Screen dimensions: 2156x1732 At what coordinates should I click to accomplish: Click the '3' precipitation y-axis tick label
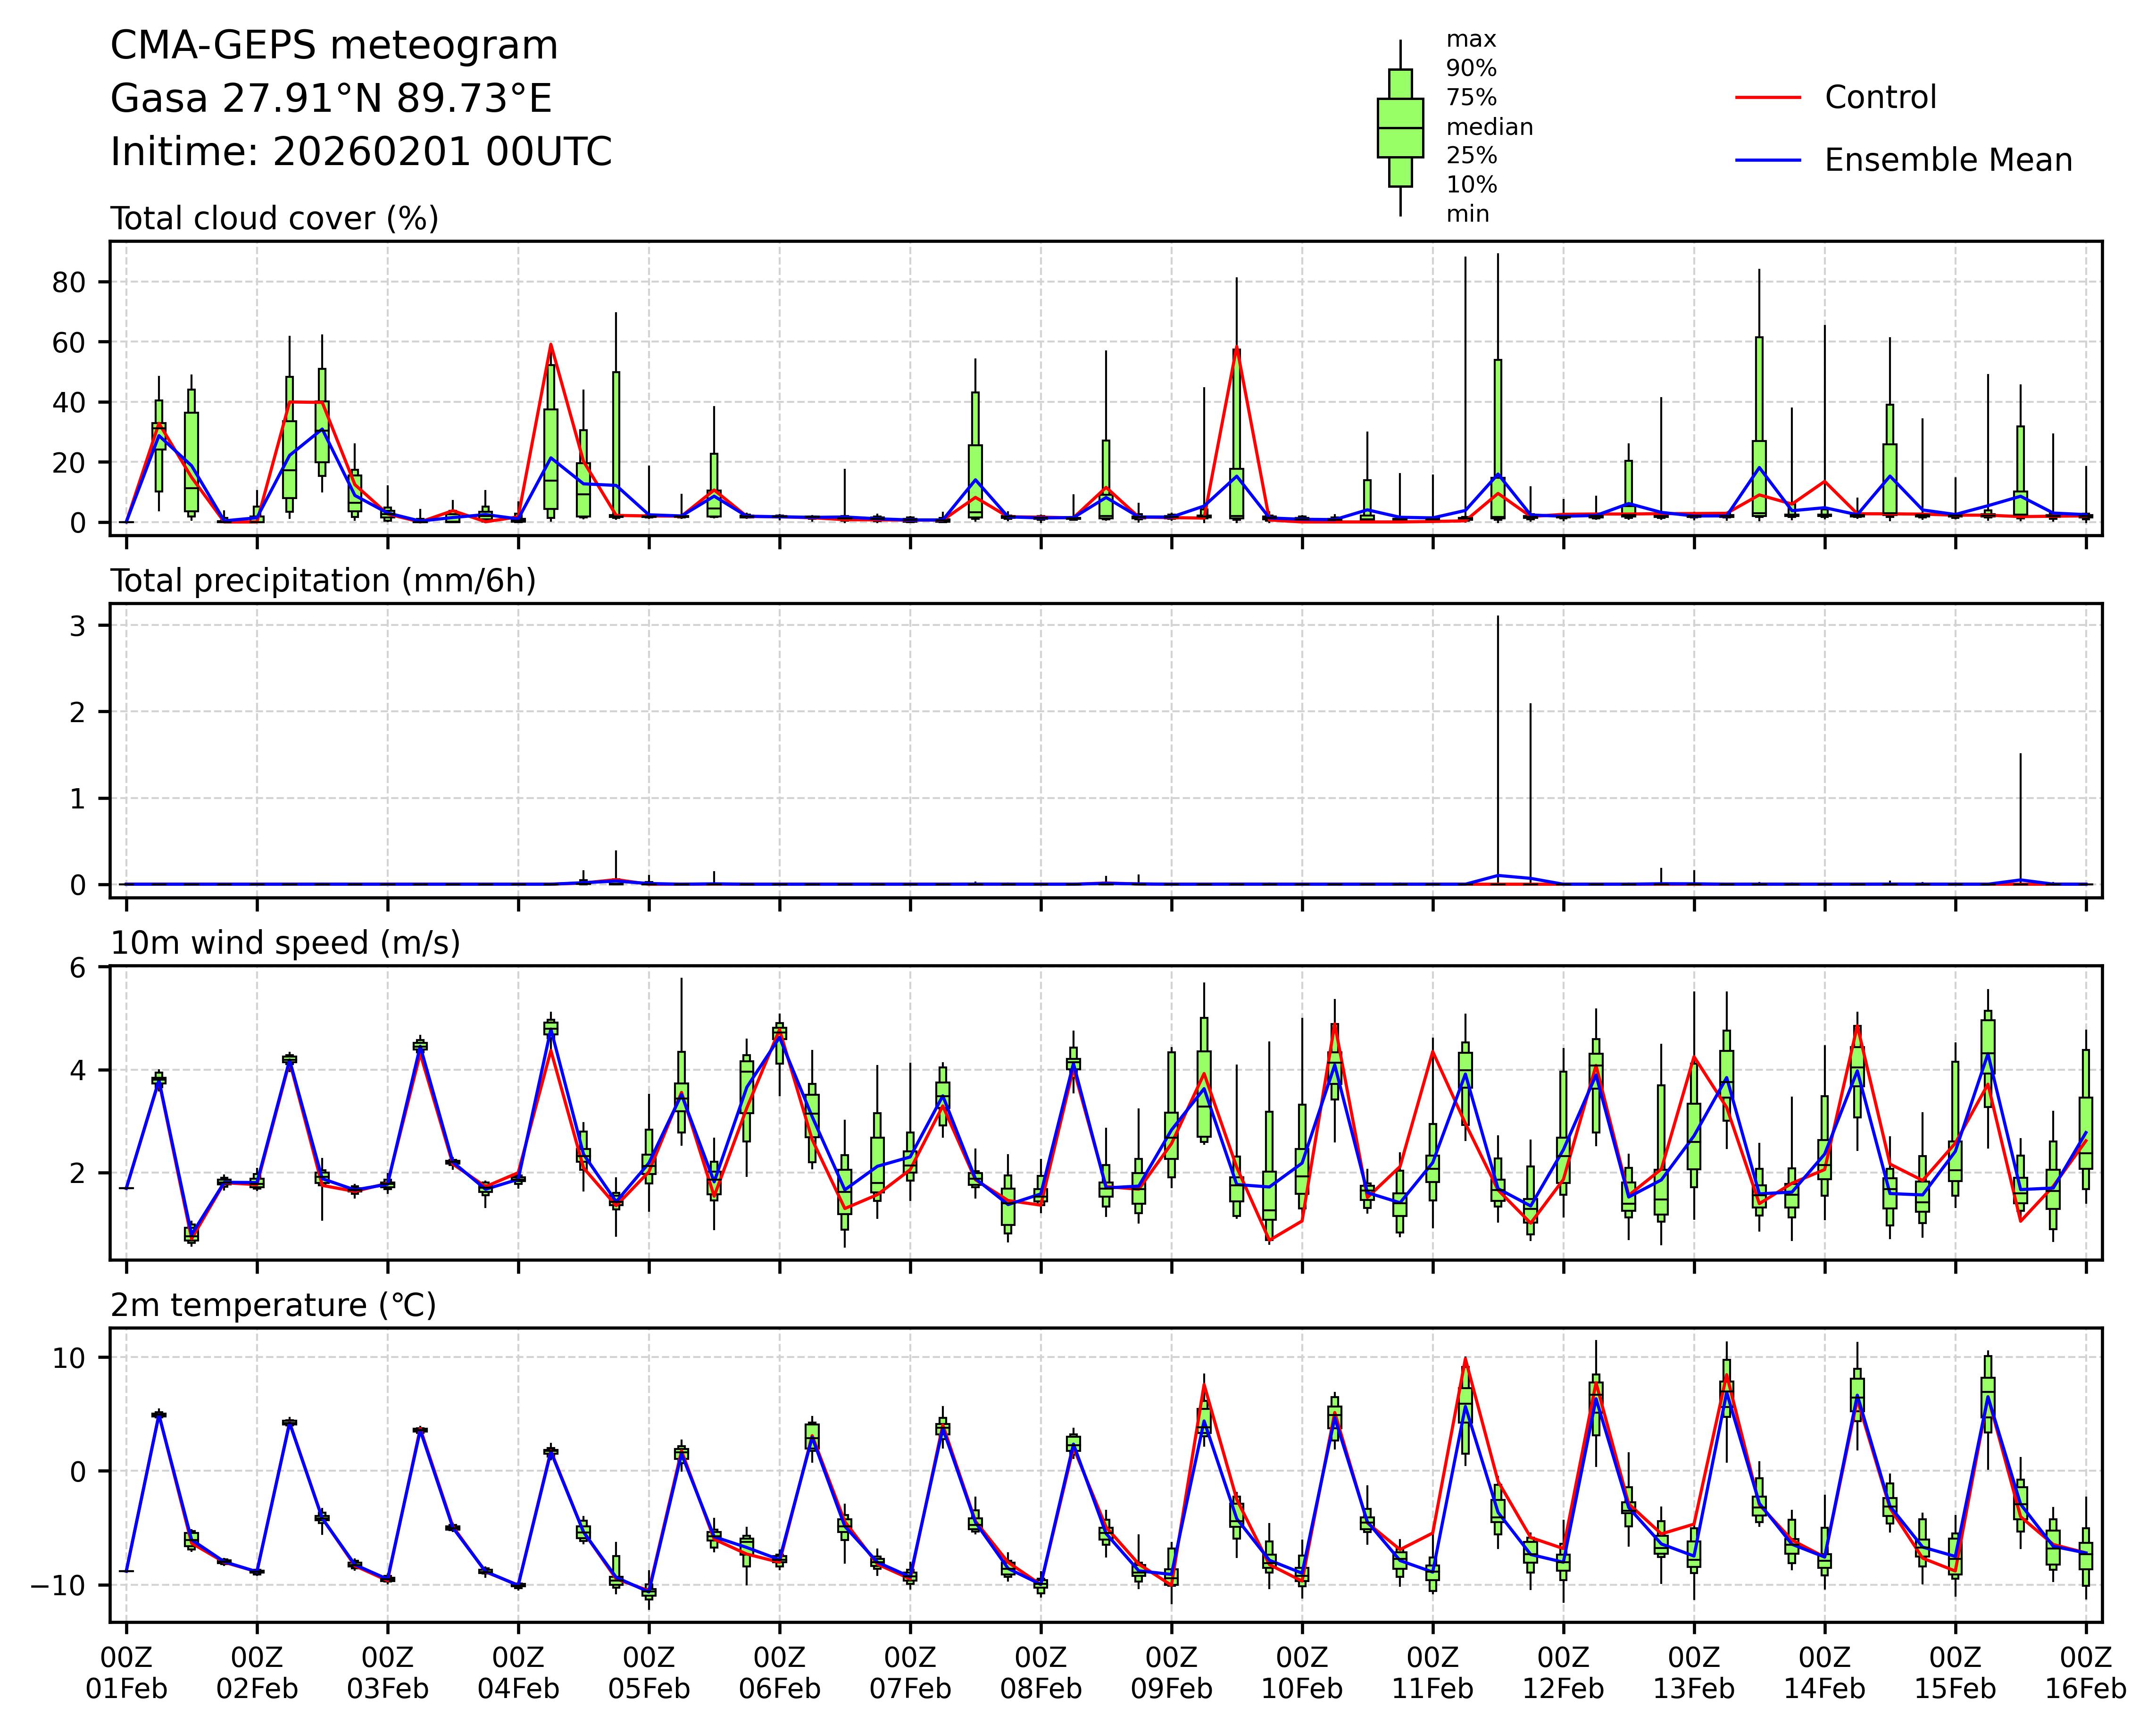[77, 626]
